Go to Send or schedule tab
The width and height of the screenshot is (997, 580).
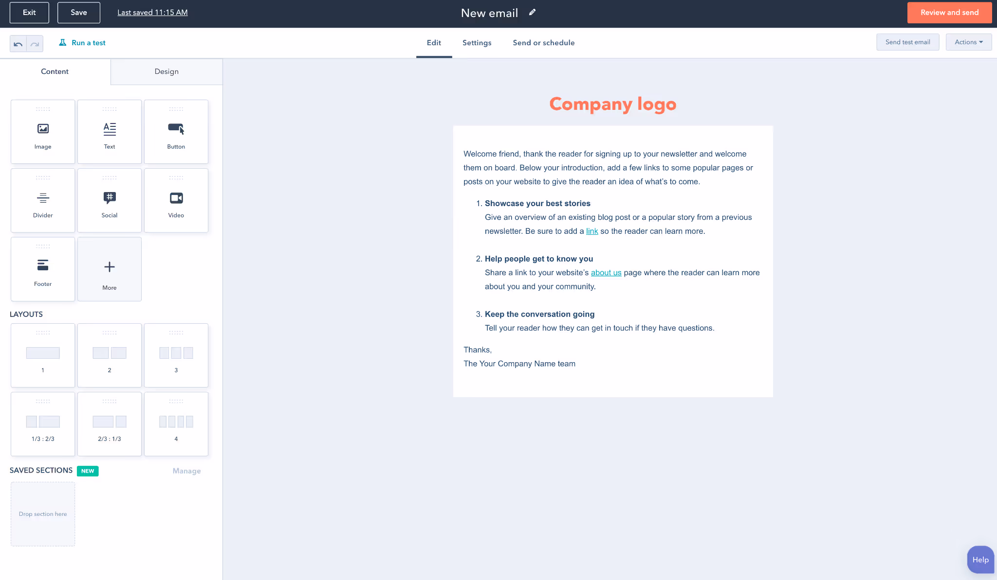point(543,43)
